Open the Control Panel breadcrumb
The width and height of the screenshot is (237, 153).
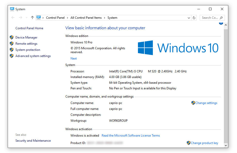55,18
